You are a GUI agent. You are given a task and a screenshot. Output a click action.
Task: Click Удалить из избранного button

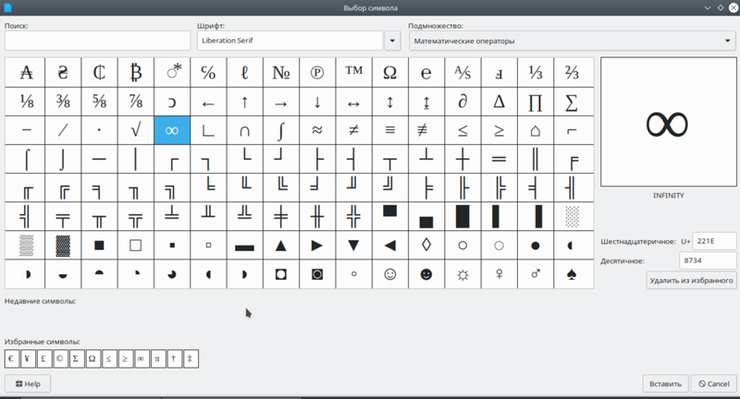coord(691,280)
